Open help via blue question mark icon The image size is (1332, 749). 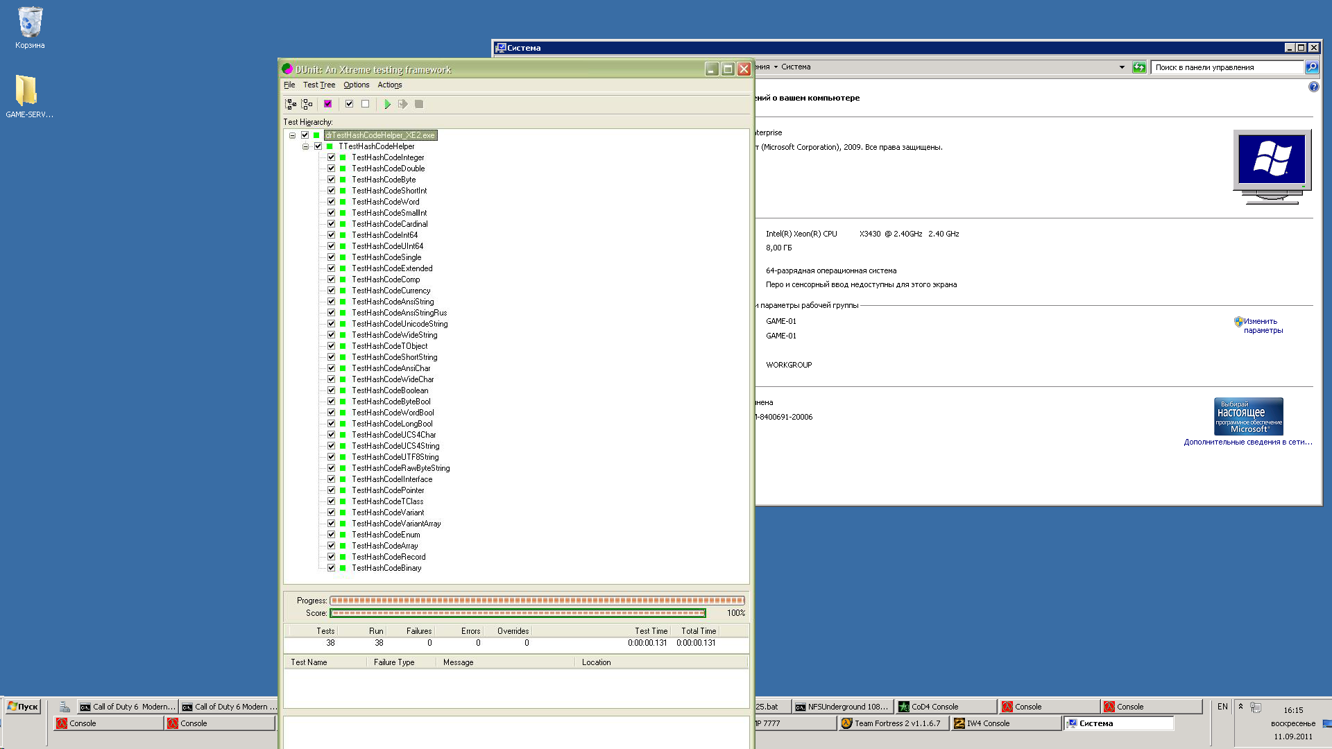(1313, 87)
